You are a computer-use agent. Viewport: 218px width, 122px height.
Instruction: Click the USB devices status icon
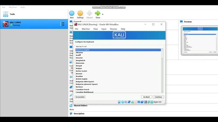point(133,102)
